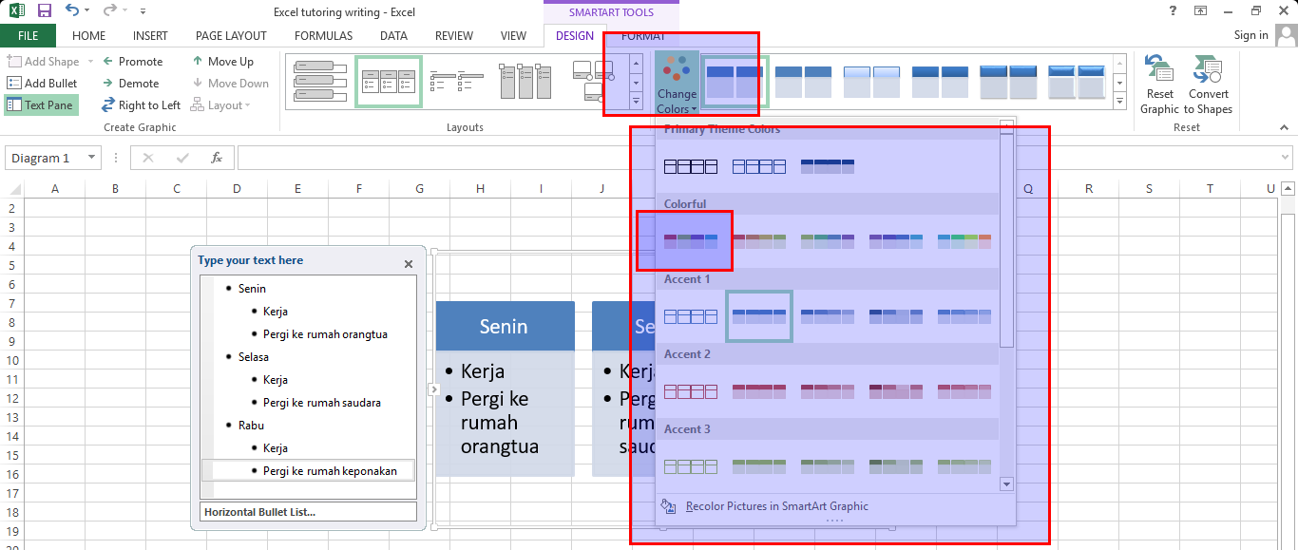Switch to the PAGE LAYOUT tab

(231, 36)
